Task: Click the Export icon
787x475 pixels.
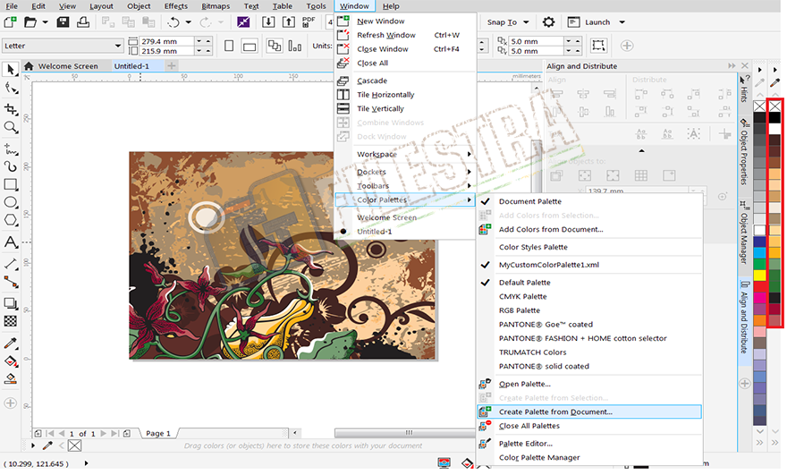Action: pyautogui.click(x=289, y=22)
